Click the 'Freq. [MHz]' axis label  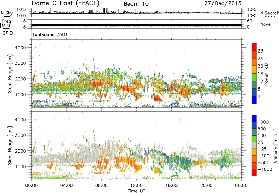pyautogui.click(x=7, y=23)
